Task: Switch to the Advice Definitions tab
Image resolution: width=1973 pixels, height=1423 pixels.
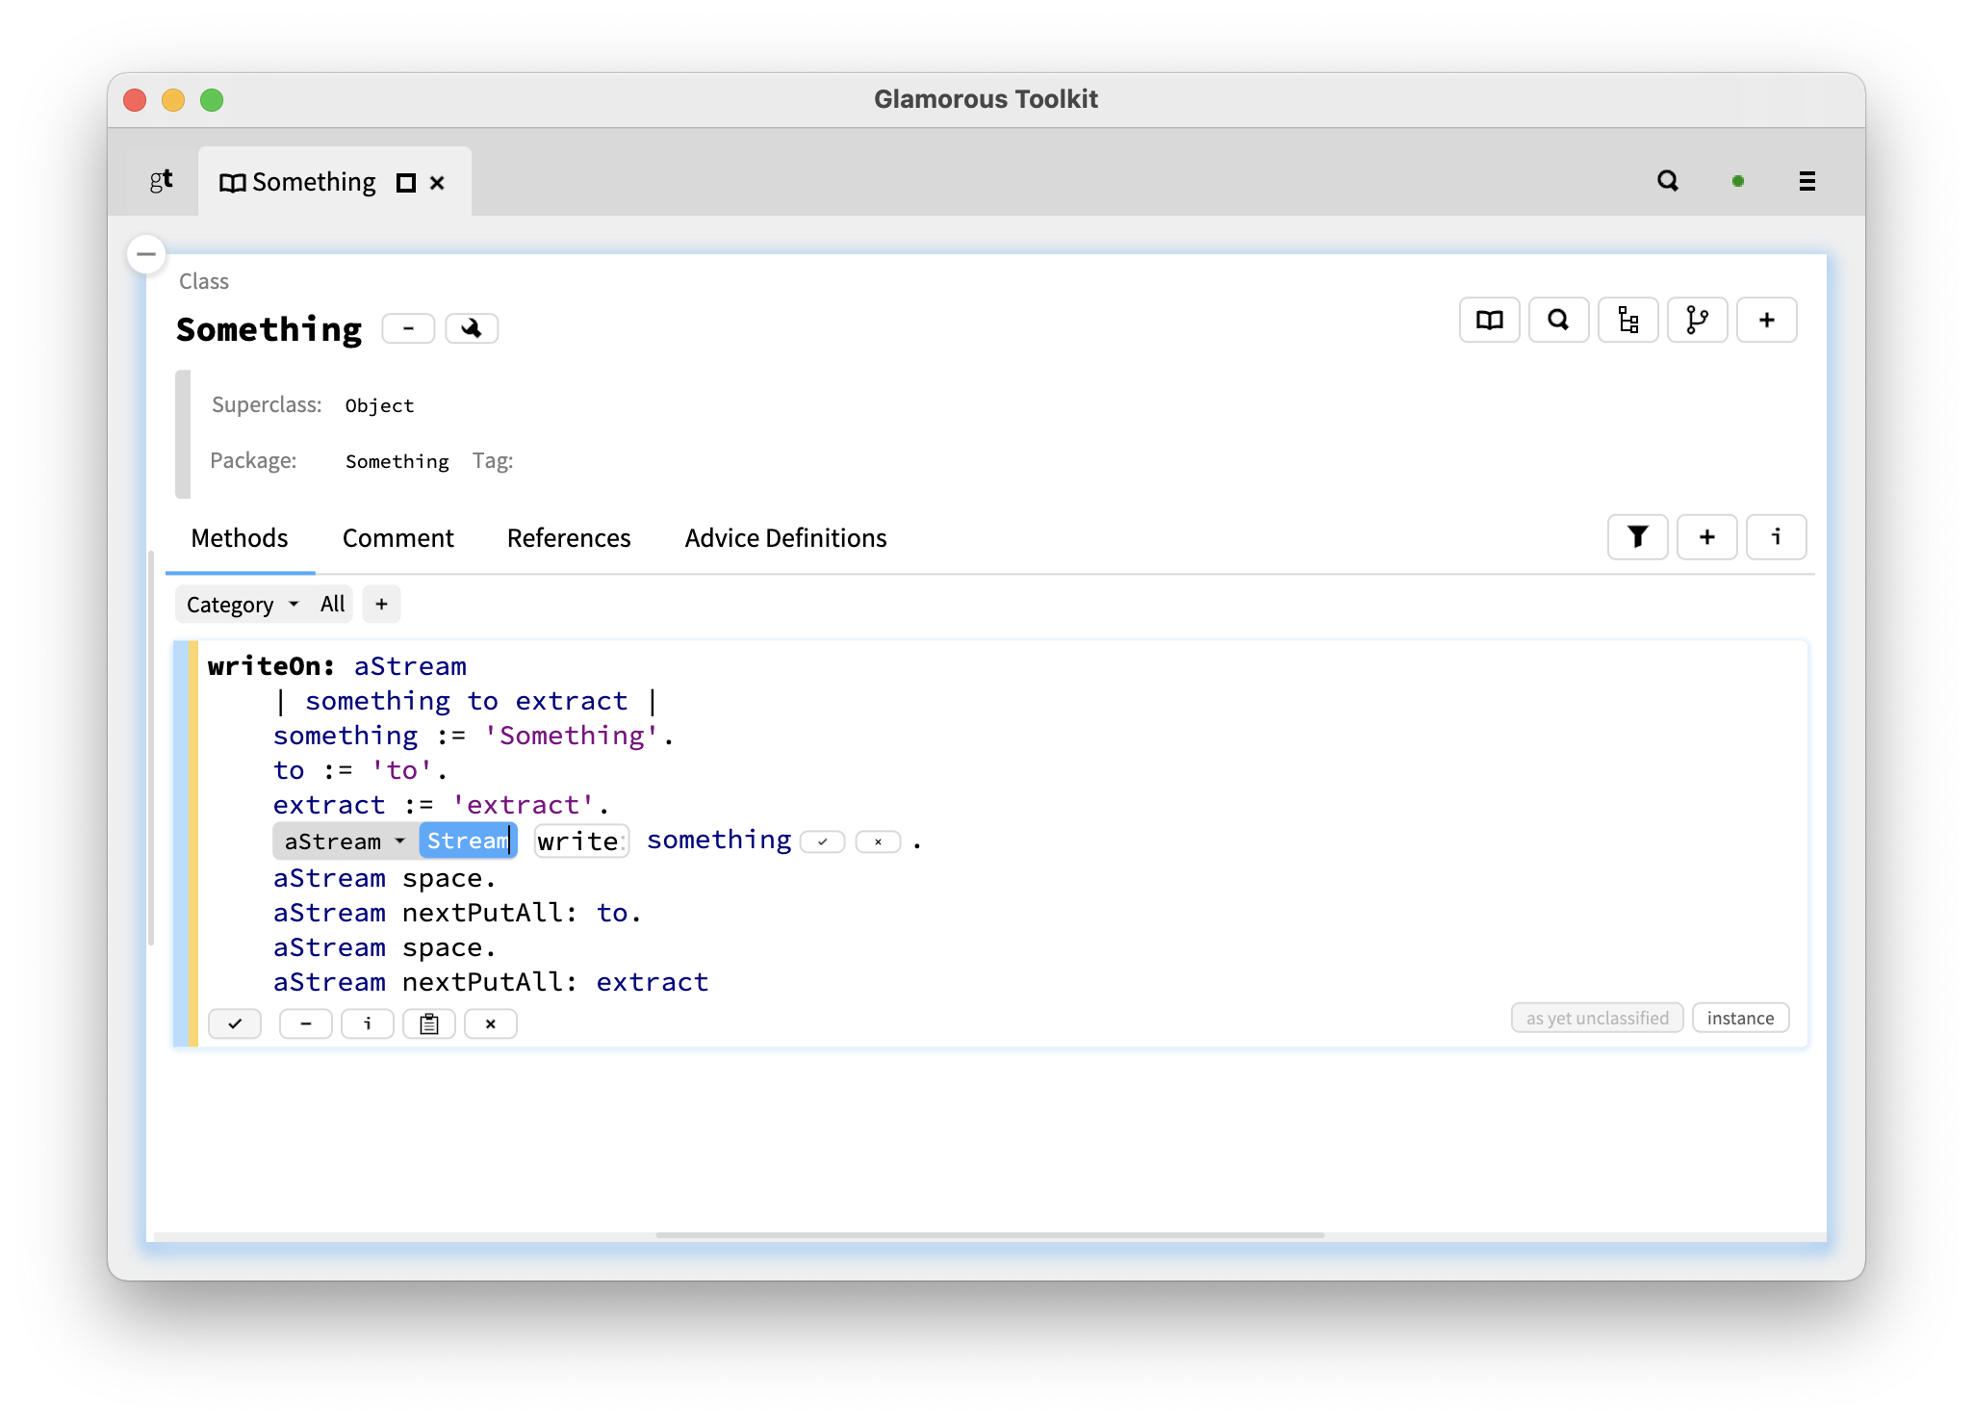Action: (785, 538)
